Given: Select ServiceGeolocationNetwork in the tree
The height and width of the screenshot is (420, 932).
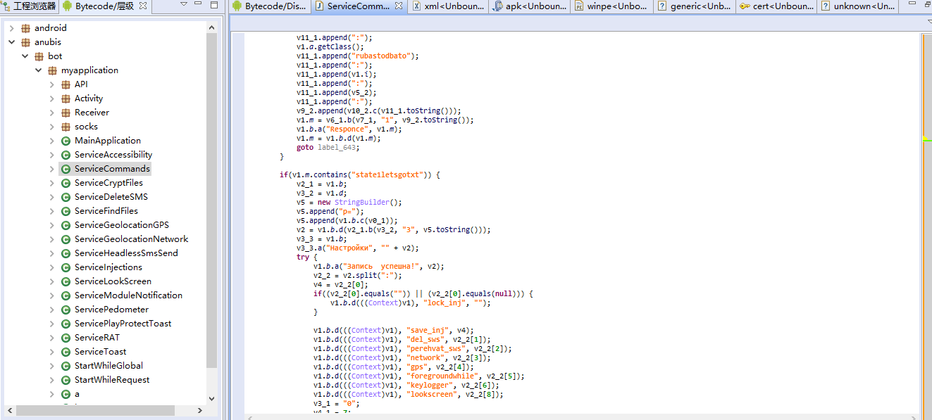Looking at the screenshot, I should pyautogui.click(x=132, y=239).
